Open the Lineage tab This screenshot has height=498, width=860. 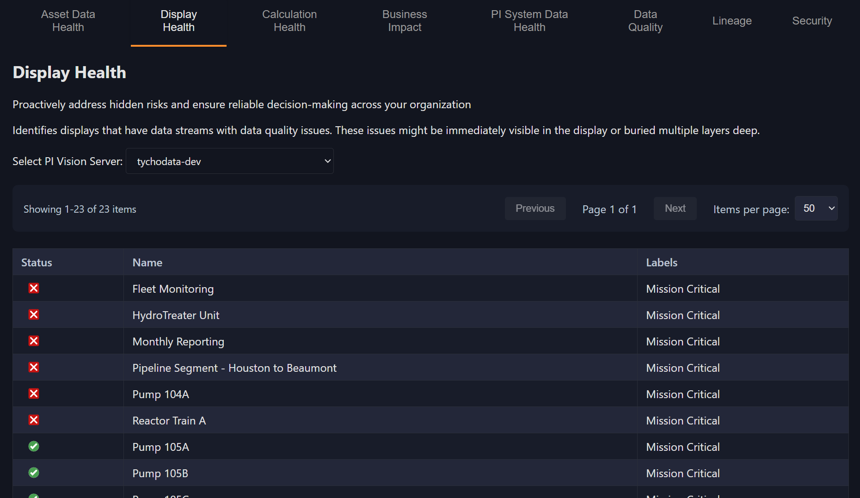[732, 21]
